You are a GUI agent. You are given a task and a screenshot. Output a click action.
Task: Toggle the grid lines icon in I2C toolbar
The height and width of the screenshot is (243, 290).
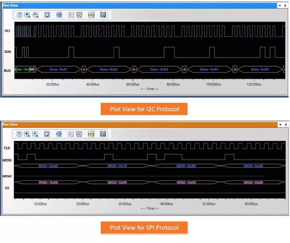pyautogui.click(x=79, y=15)
